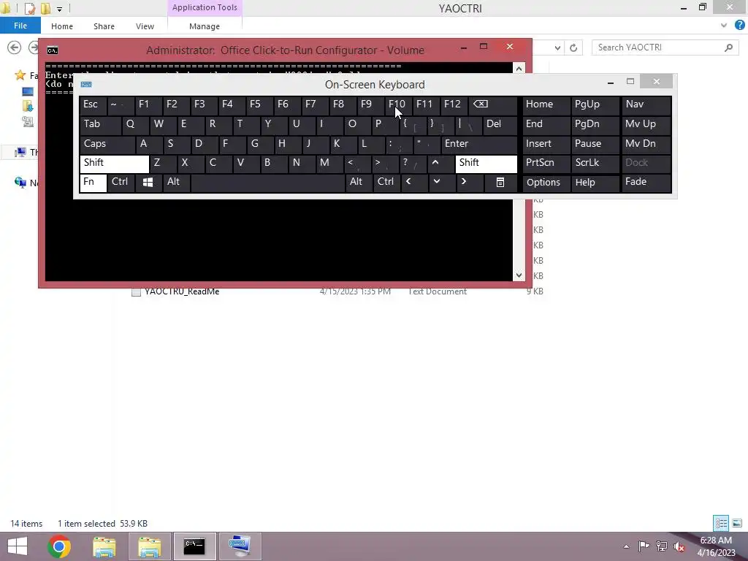Screen dimensions: 748x561
Task: Click the Refresh button in the Explorer address bar
Action: [573, 47]
